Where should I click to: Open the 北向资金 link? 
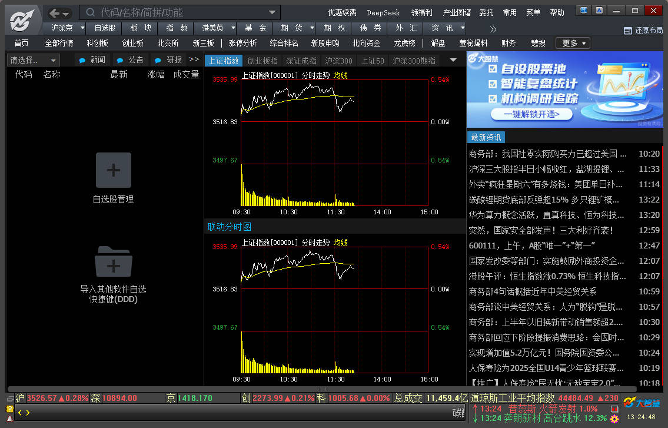[x=366, y=43]
